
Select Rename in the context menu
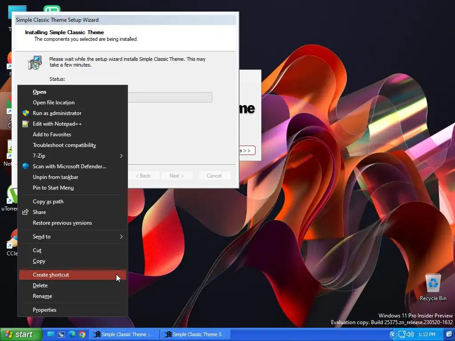72,296
